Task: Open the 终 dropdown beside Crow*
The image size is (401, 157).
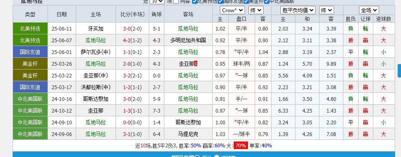Action: coord(256,10)
